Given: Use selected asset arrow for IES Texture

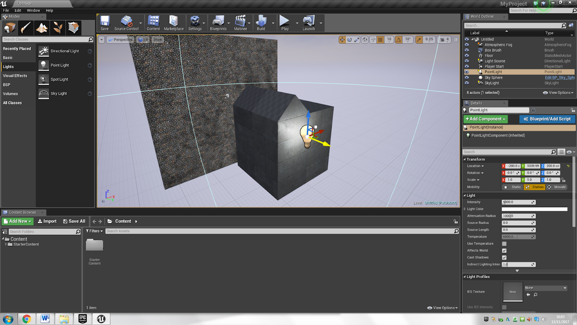Looking at the screenshot, I should click(x=528, y=295).
